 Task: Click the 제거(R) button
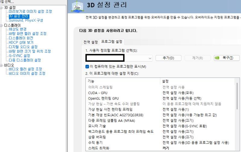tap(198, 58)
